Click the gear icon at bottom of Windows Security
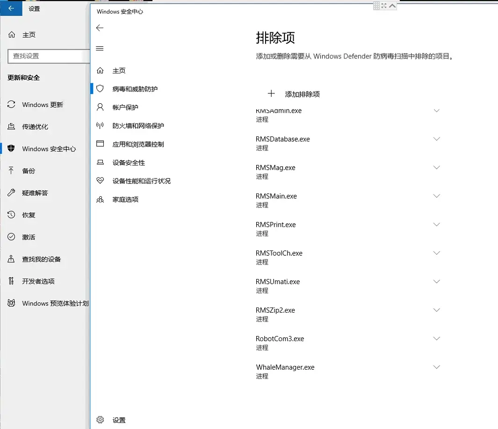The width and height of the screenshot is (498, 429). coord(100,420)
